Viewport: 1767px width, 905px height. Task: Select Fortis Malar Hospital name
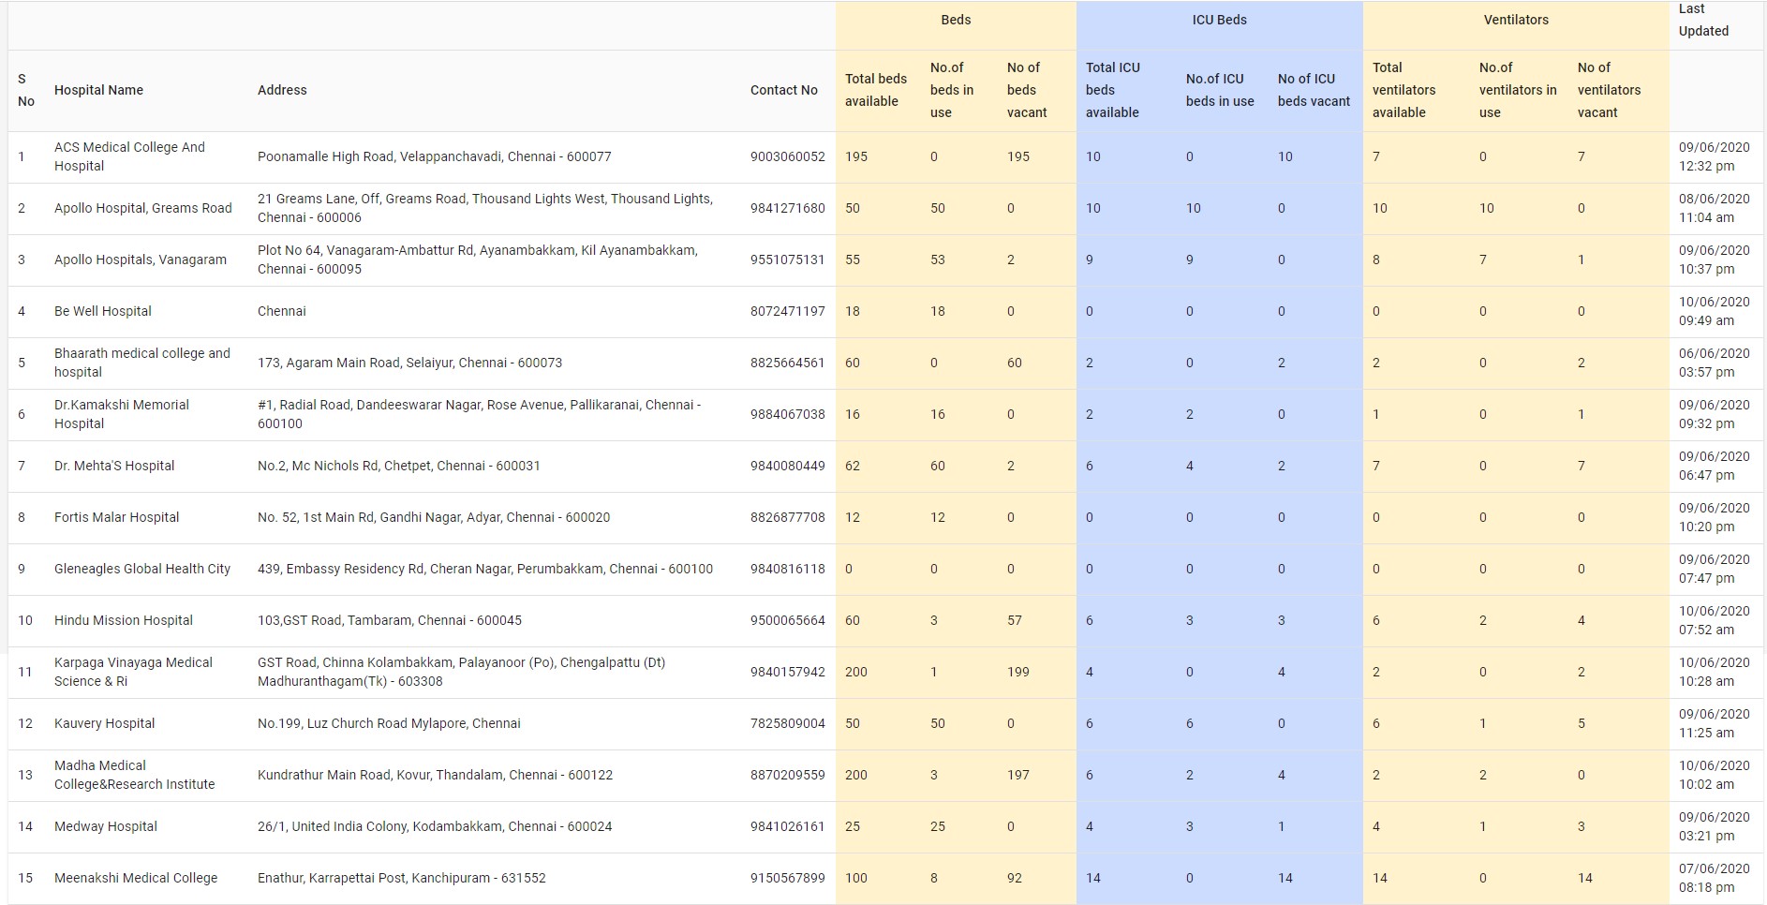[x=116, y=517]
